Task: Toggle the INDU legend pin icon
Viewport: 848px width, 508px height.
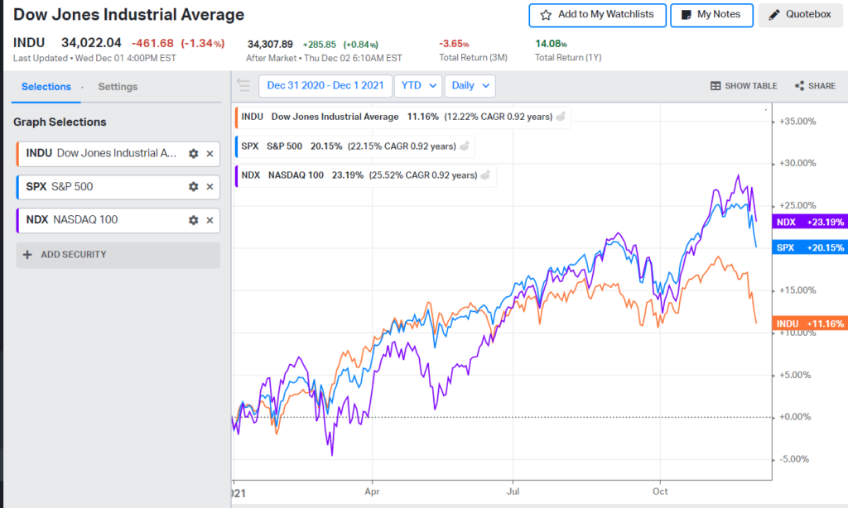Action: pos(561,117)
